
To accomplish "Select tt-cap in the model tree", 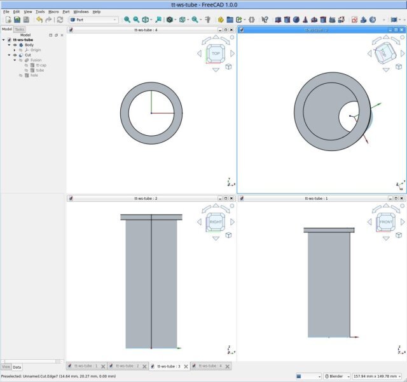I will pos(41,65).
